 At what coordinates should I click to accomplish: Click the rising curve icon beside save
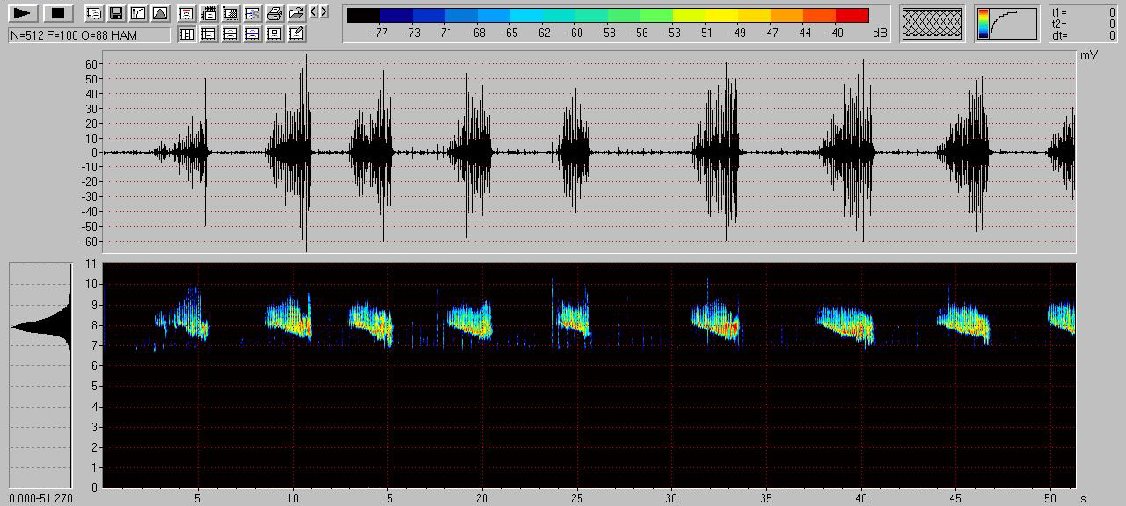[x=137, y=13]
